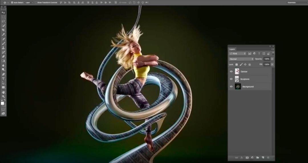Uncheck the Auto-Select checkbox
The width and height of the screenshot is (308, 163).
(12, 3)
